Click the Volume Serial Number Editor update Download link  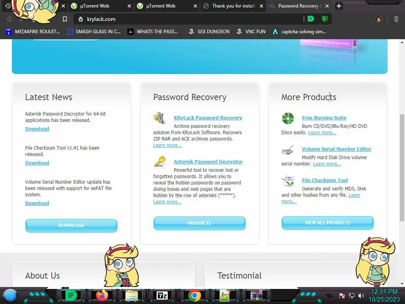(37, 203)
